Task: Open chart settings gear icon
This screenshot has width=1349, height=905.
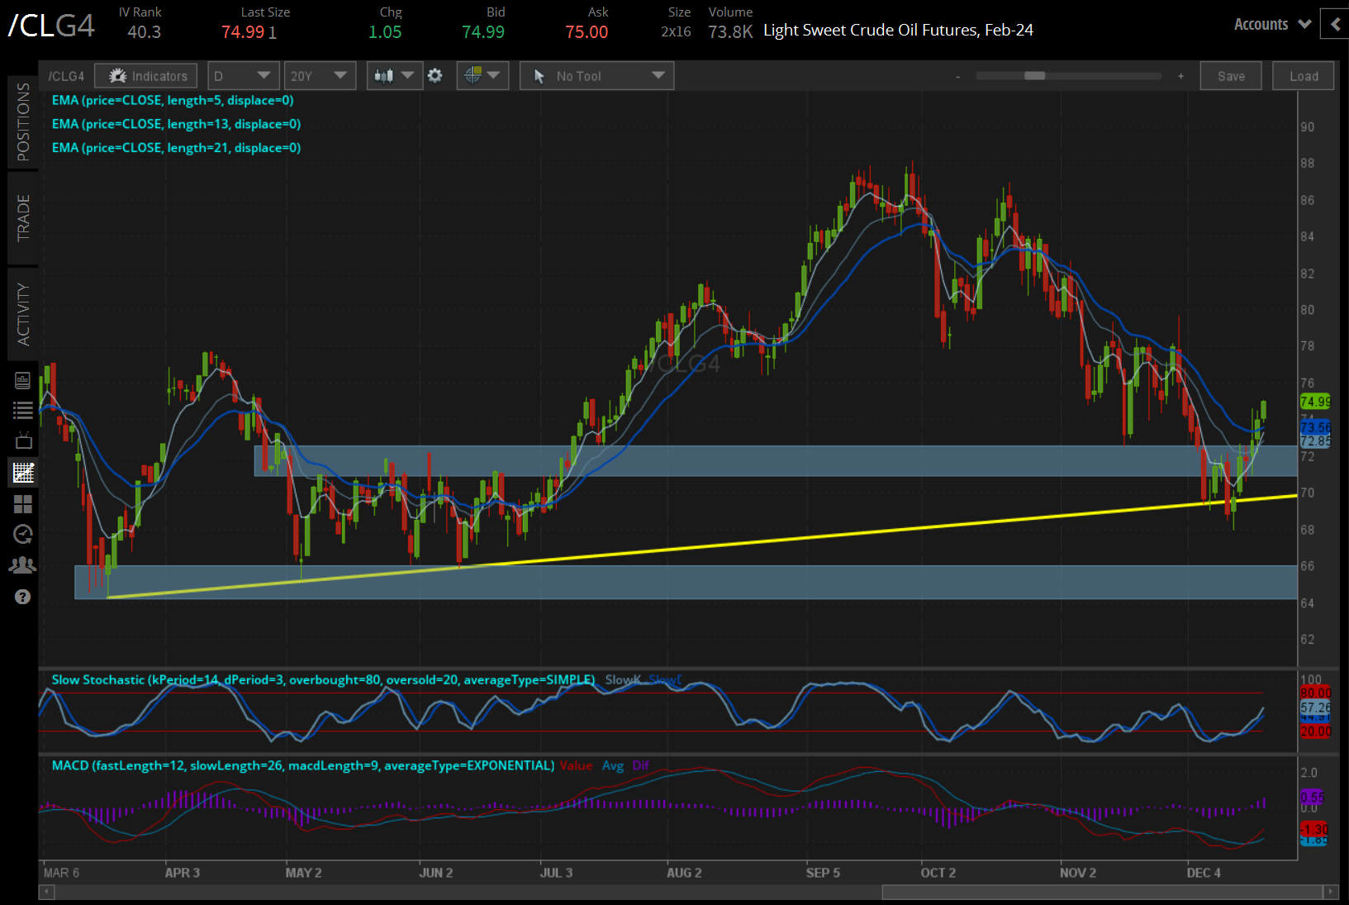Action: coord(435,76)
